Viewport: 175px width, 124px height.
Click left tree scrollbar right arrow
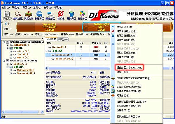click(42, 112)
